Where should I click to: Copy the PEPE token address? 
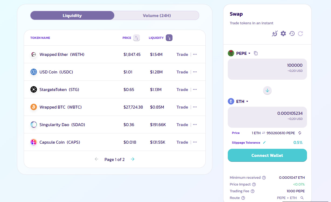[256, 53]
